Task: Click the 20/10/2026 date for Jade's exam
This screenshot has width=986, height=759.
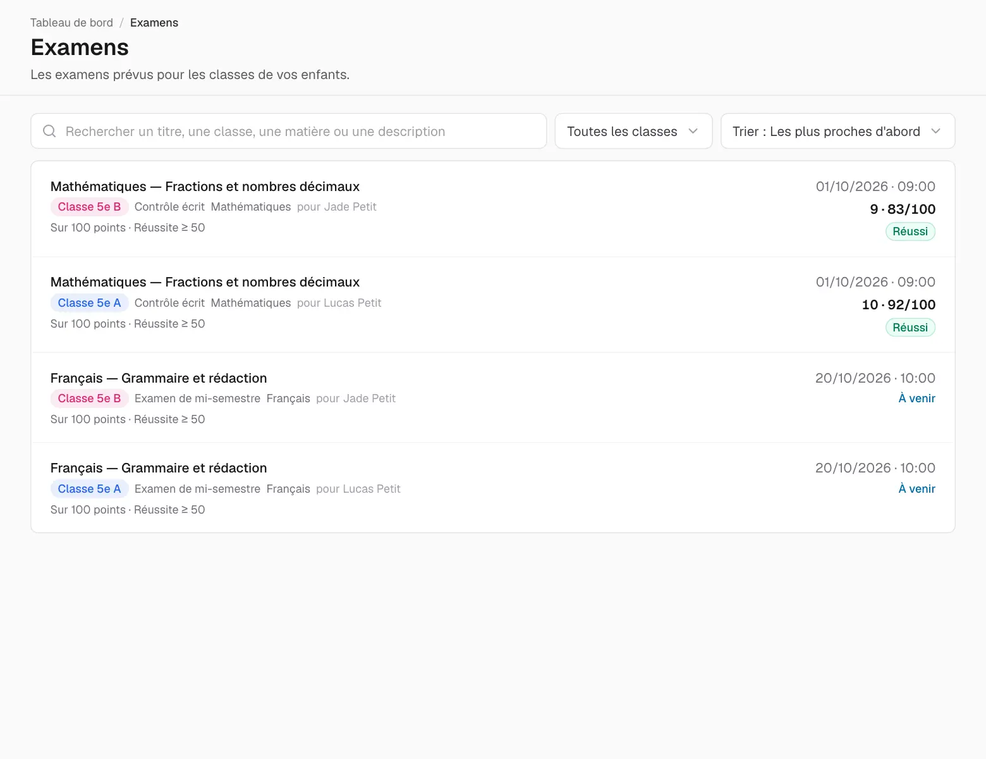Action: point(875,378)
